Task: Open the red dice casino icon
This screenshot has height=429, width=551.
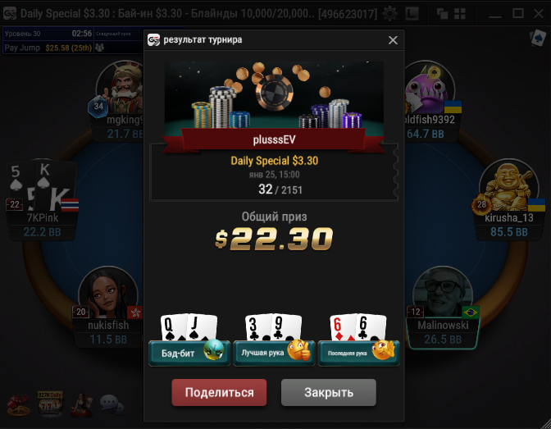Action: click(x=18, y=404)
